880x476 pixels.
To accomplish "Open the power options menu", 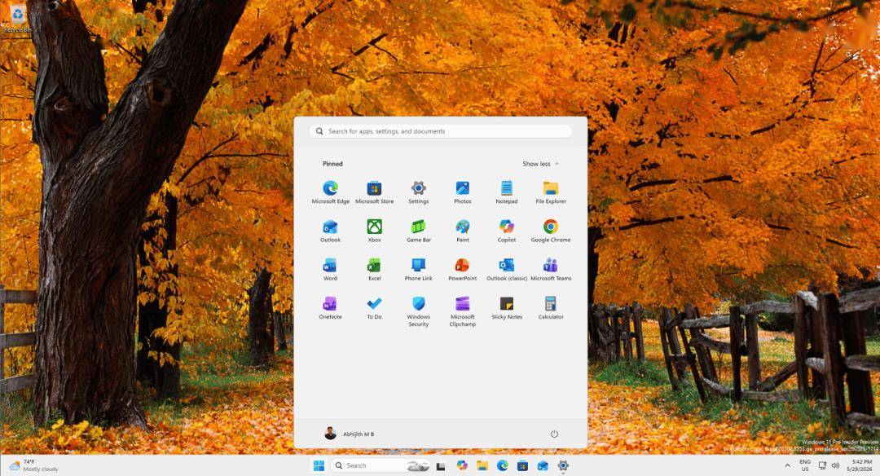I will click(x=554, y=434).
